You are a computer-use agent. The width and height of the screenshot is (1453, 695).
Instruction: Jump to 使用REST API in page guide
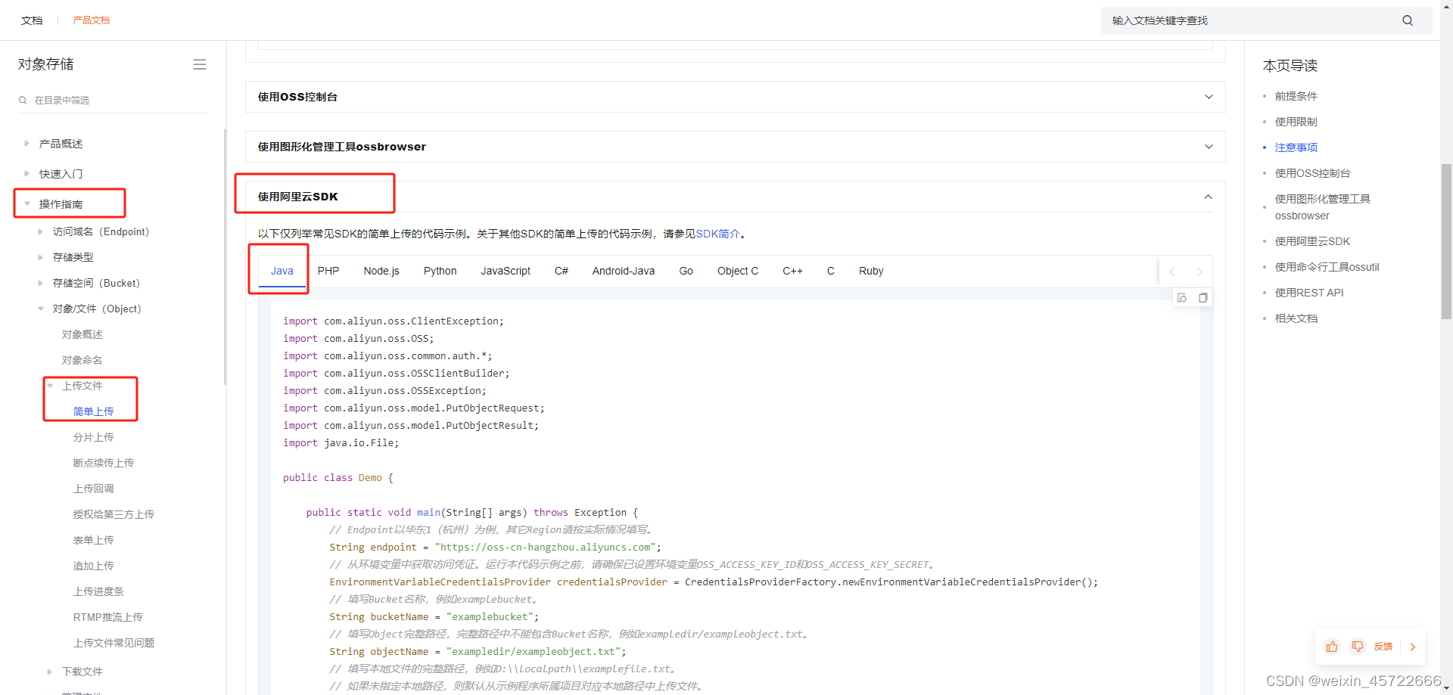pyautogui.click(x=1309, y=293)
